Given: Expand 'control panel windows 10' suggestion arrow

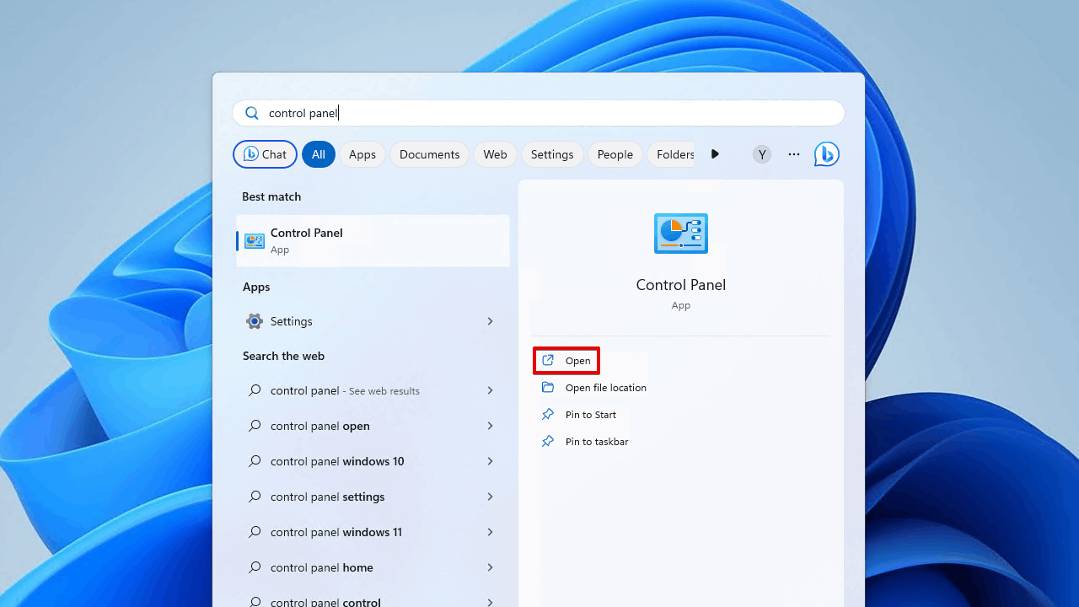Looking at the screenshot, I should [490, 461].
